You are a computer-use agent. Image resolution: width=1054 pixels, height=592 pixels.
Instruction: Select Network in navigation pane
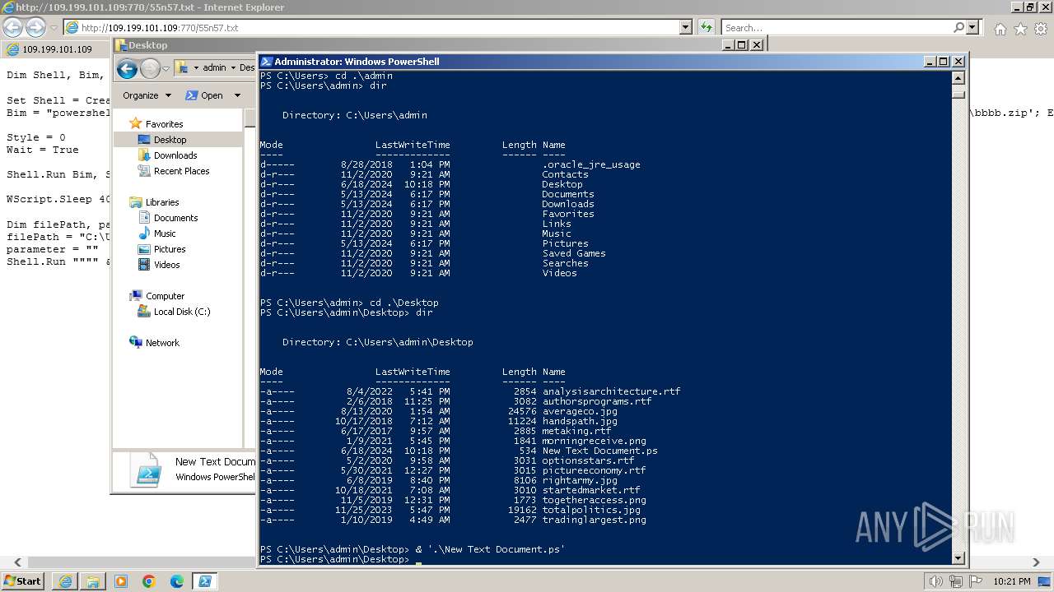[x=162, y=343]
